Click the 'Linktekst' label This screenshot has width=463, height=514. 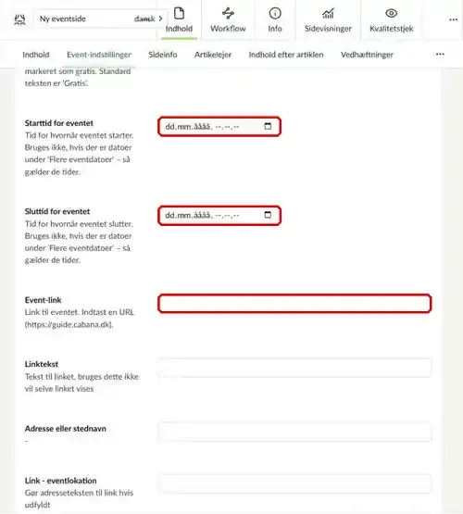(x=42, y=364)
